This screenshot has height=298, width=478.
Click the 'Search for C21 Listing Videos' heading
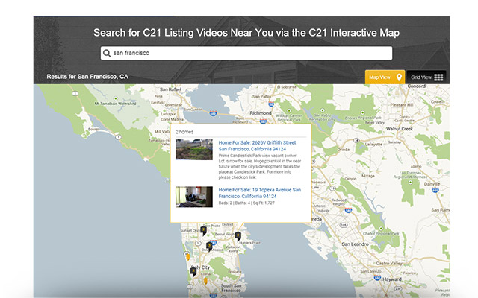246,33
